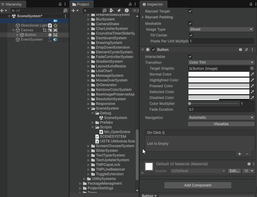
Task: Expand the Raycast Padding foldout
Action: tap(143, 17)
